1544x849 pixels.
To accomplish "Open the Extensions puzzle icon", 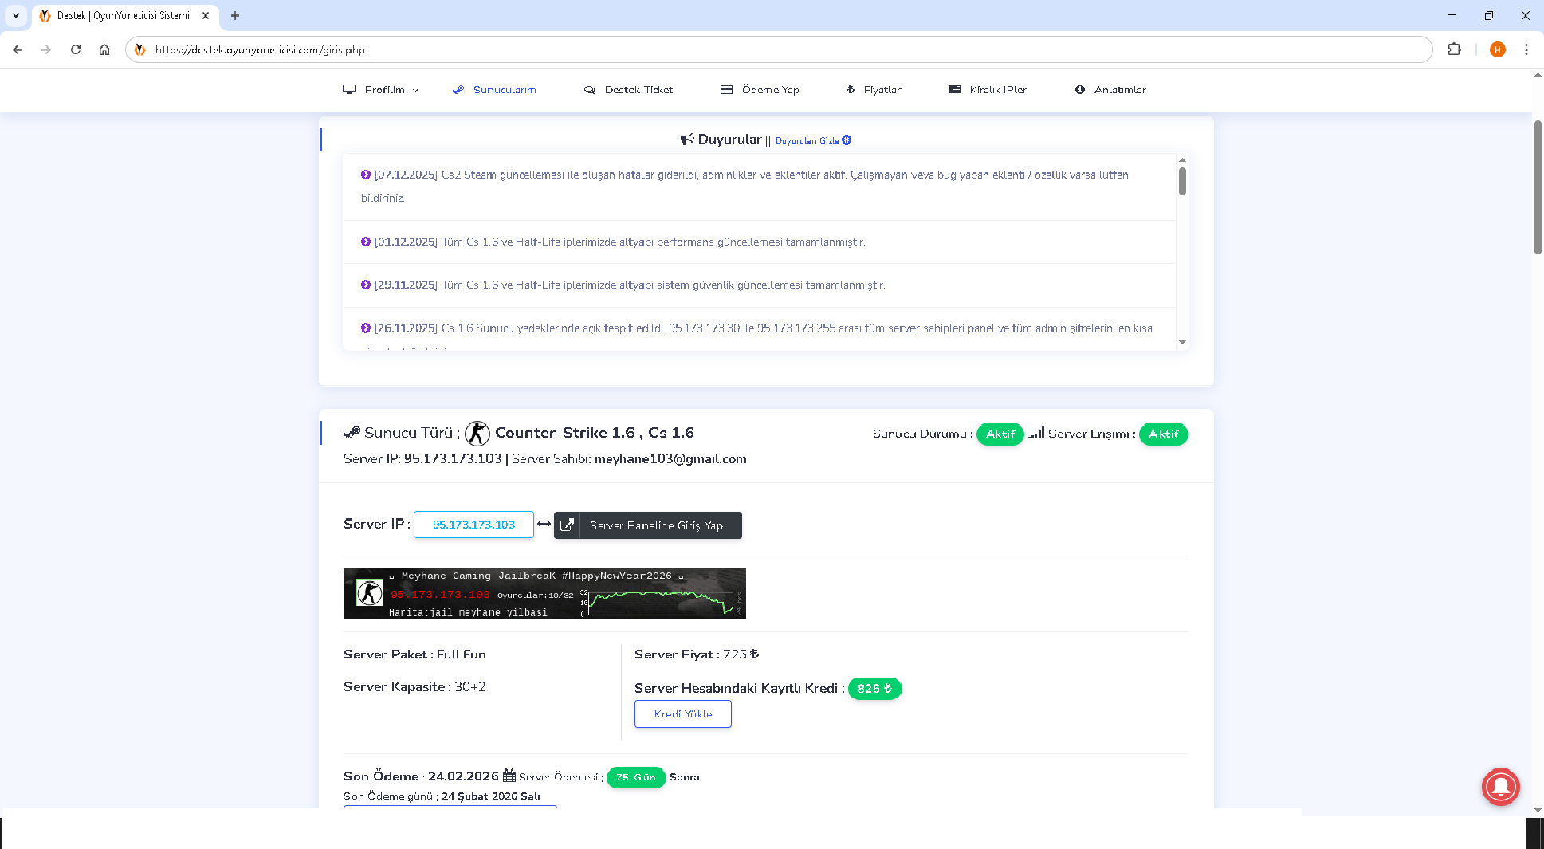I will click(x=1455, y=49).
